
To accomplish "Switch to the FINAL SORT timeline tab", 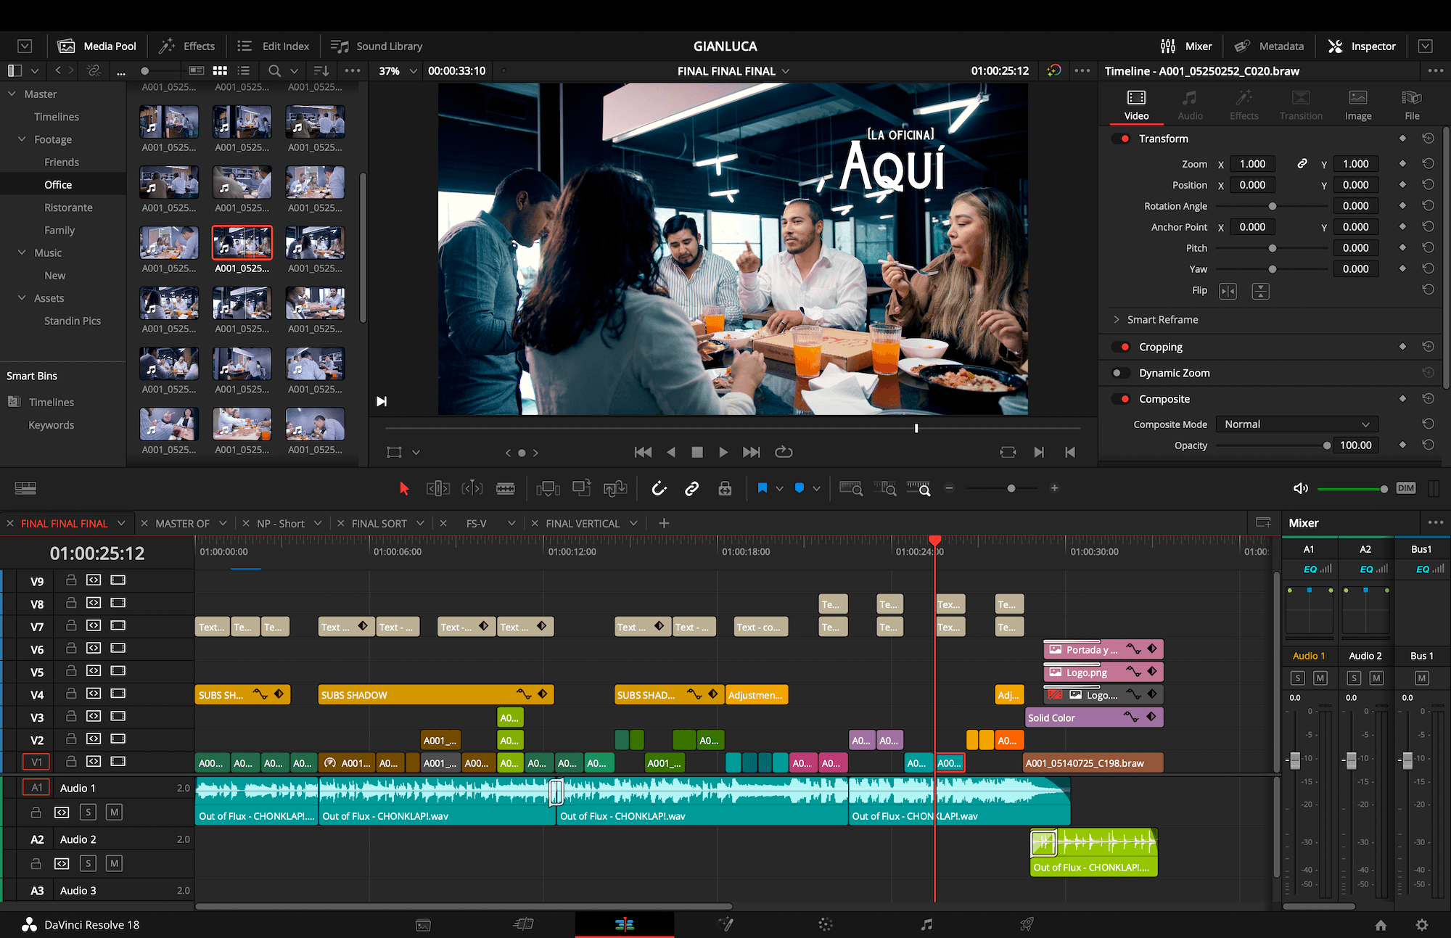I will tap(379, 523).
